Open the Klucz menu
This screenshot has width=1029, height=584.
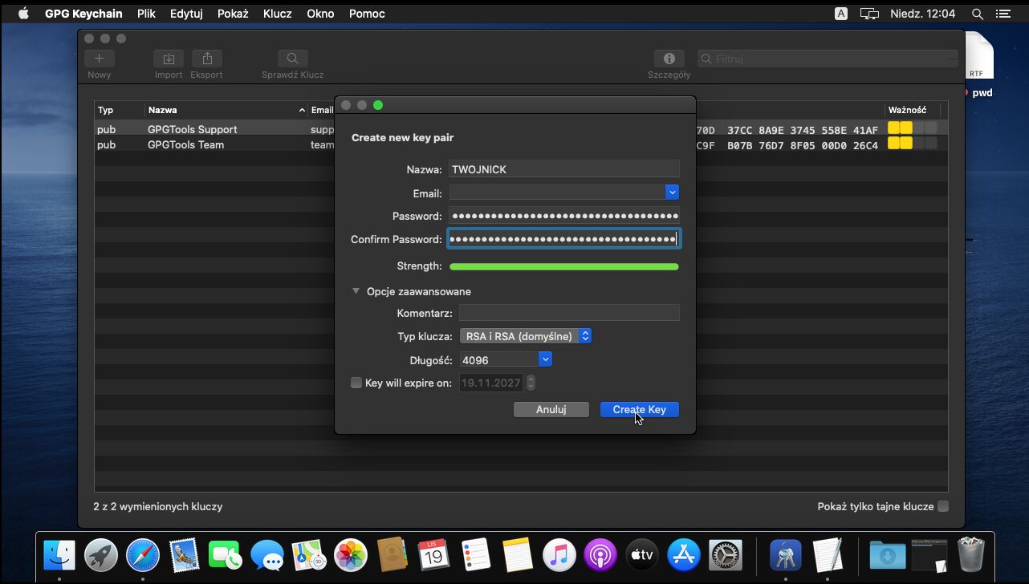(x=277, y=14)
